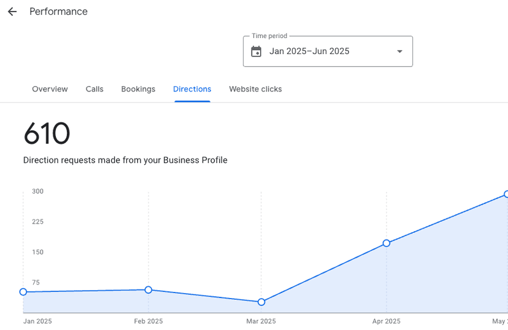This screenshot has height=330, width=508.
Task: Click the 75 y-axis label
Action: click(x=36, y=282)
